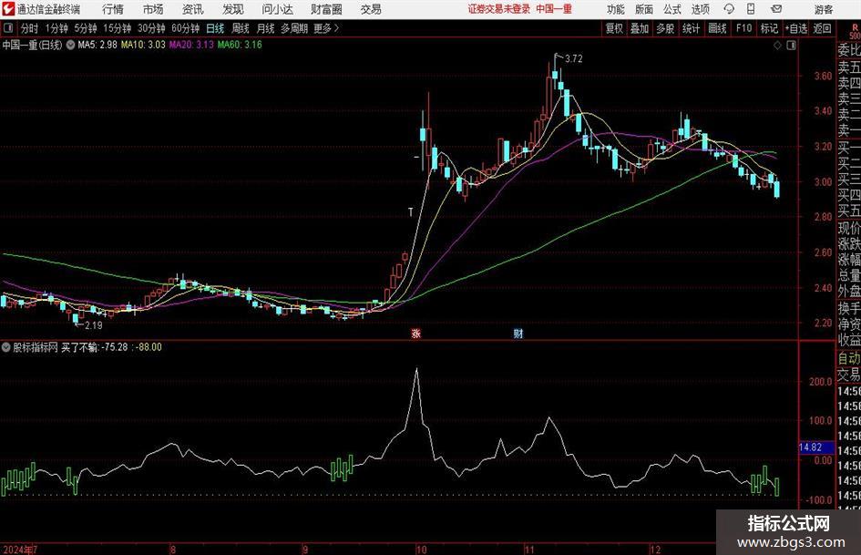Image resolution: width=861 pixels, height=555 pixels.
Task: Expand 更多 period options
Action: point(326,28)
